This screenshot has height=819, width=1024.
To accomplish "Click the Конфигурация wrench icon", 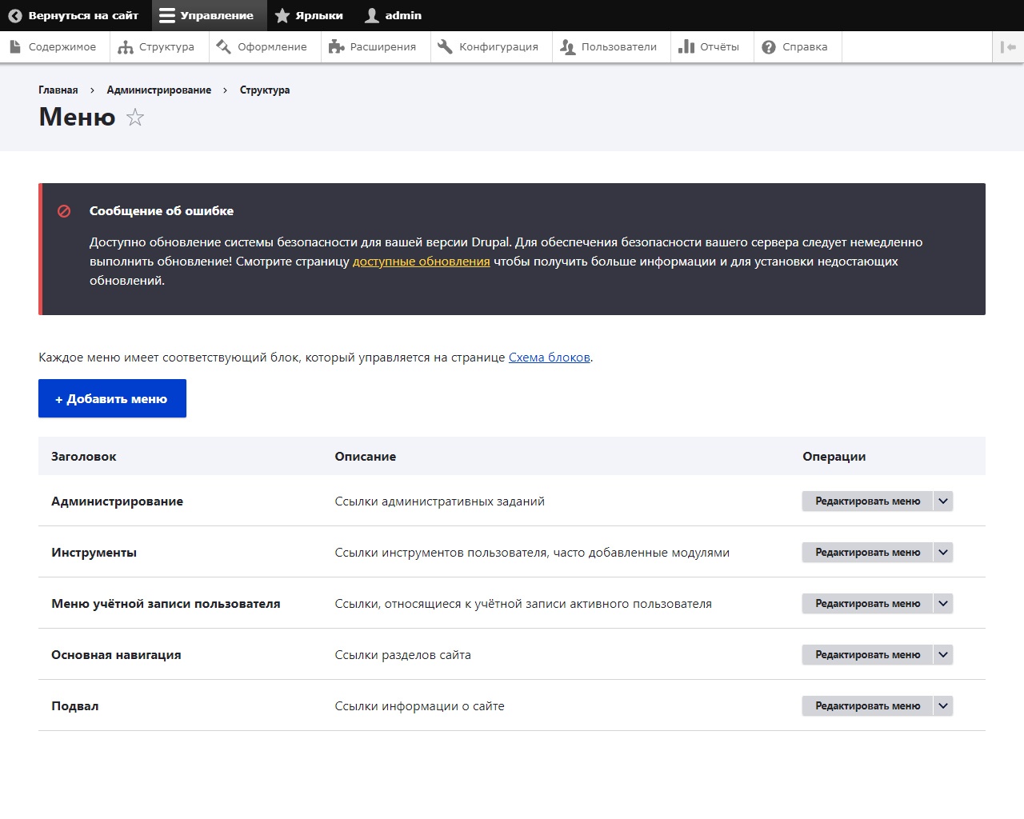I will click(445, 47).
